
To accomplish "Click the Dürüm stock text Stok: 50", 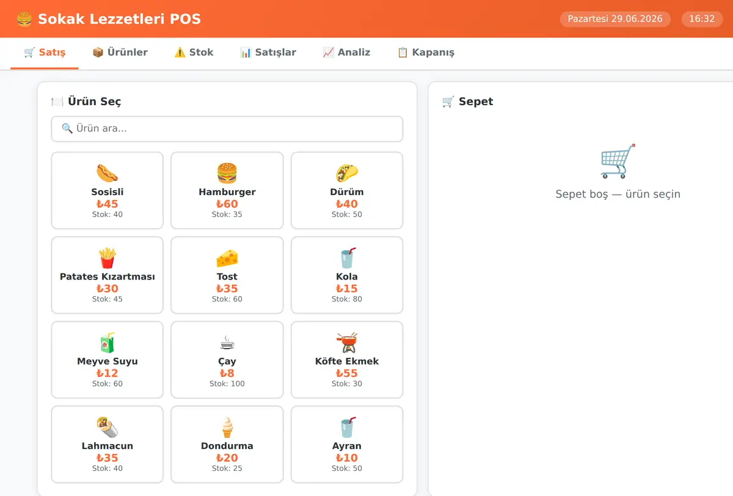I will pyautogui.click(x=347, y=215).
